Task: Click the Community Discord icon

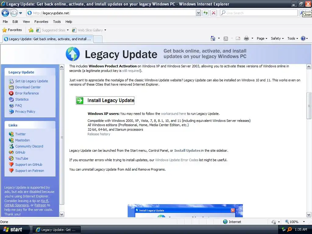Action: (11, 146)
